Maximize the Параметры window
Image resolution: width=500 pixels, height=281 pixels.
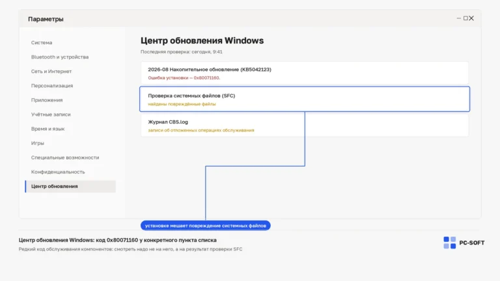(x=465, y=18)
